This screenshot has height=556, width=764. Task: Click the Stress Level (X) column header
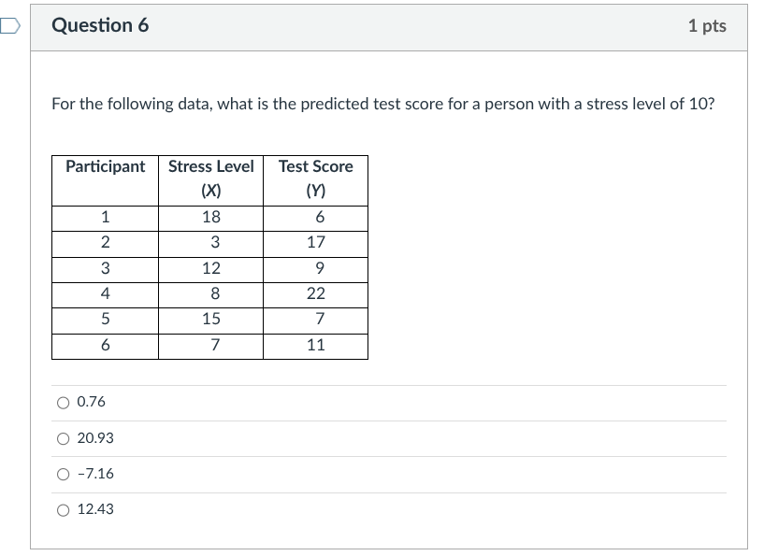click(209, 178)
